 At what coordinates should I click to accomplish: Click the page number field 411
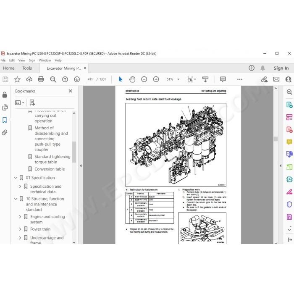[x=90, y=79]
